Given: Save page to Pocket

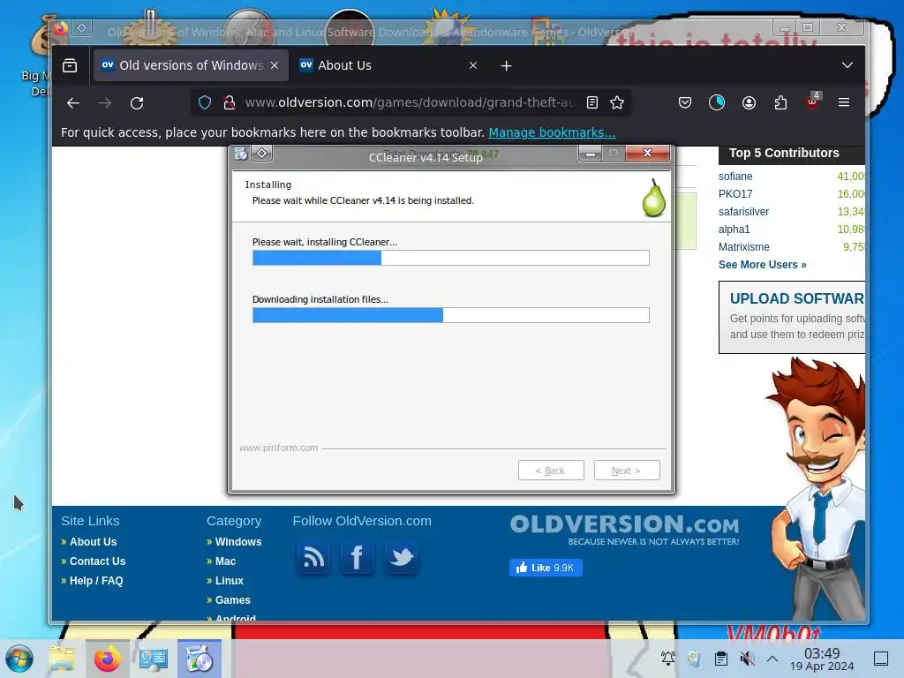Looking at the screenshot, I should point(685,102).
